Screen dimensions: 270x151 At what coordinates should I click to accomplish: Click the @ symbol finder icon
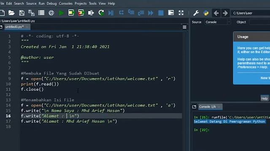coord(51,13)
